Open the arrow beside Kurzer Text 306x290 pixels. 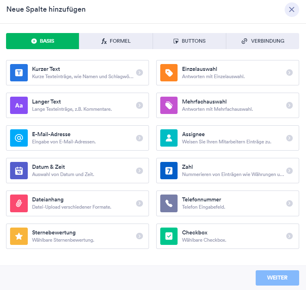coord(139,72)
